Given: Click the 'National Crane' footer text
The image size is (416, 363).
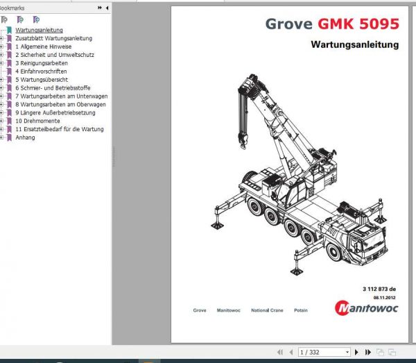Looking at the screenshot, I should (x=267, y=310).
